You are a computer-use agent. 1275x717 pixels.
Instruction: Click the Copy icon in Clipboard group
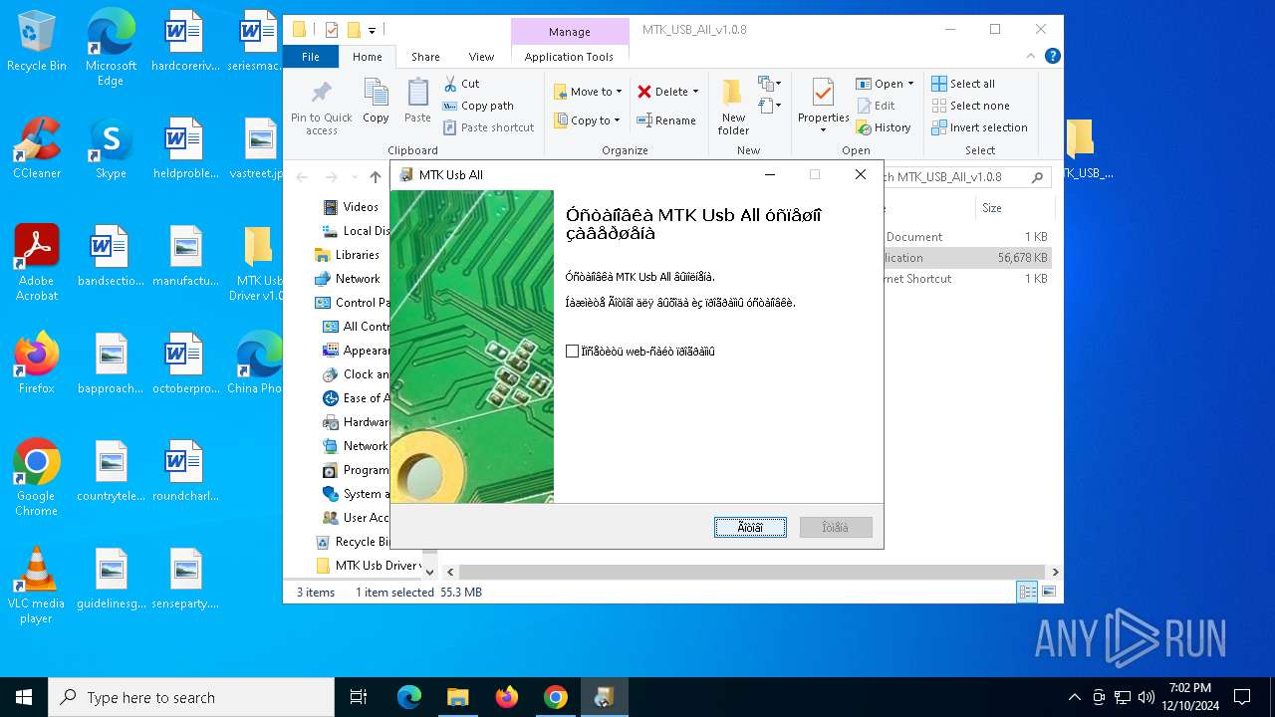pos(376,101)
